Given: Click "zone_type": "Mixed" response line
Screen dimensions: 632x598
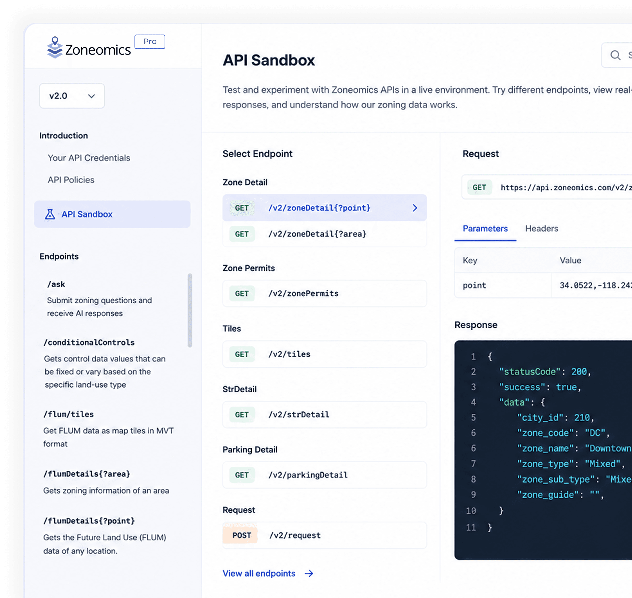Looking at the screenshot, I should click(x=571, y=464).
